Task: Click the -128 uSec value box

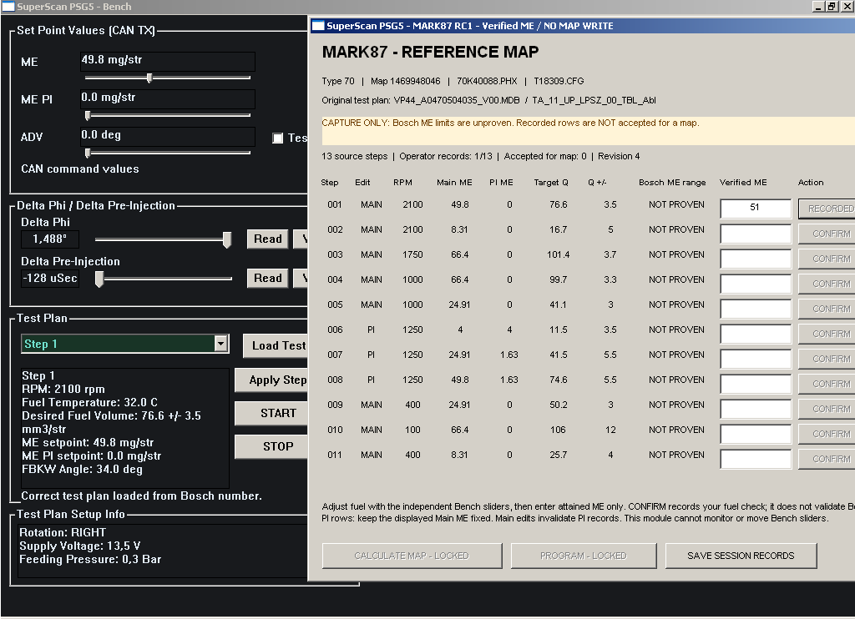Action: point(49,278)
